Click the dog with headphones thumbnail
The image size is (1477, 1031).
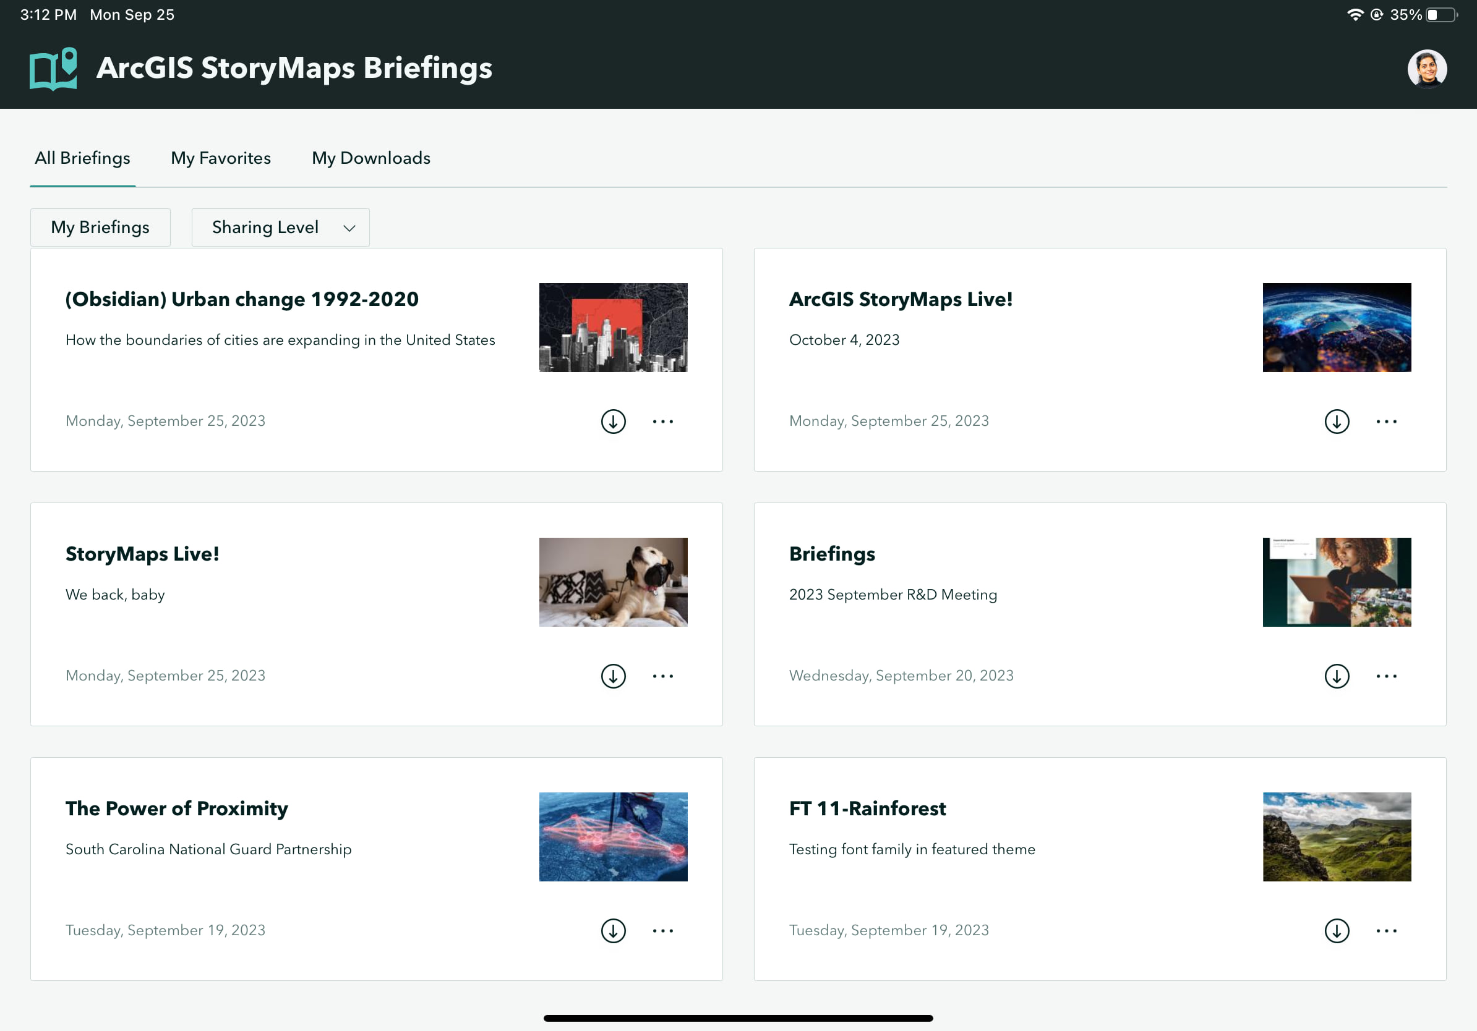[x=613, y=582]
